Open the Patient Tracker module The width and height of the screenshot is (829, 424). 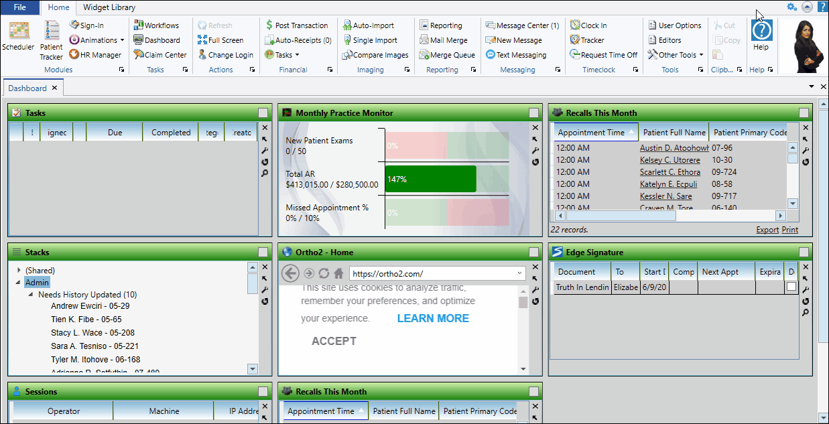tap(51, 40)
